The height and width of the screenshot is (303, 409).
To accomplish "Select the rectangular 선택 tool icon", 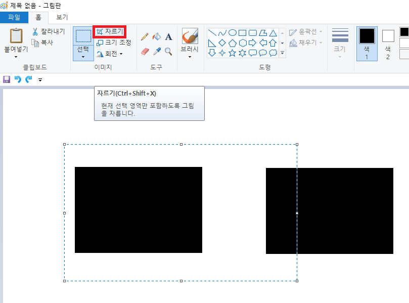I will [x=83, y=36].
